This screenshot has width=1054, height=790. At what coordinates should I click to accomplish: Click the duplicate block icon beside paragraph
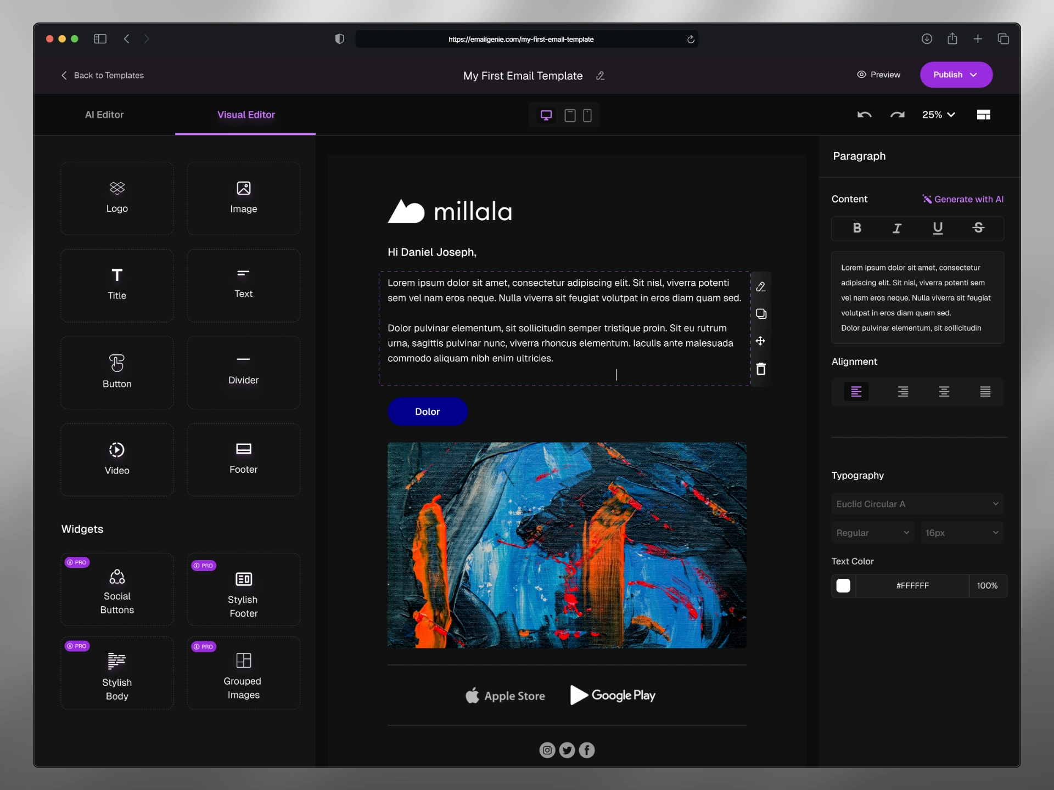click(x=761, y=314)
